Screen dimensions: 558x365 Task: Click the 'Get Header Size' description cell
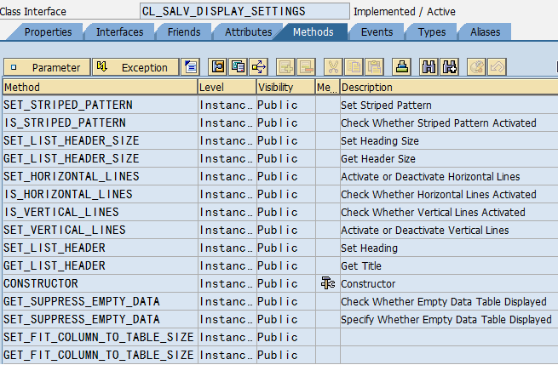449,158
